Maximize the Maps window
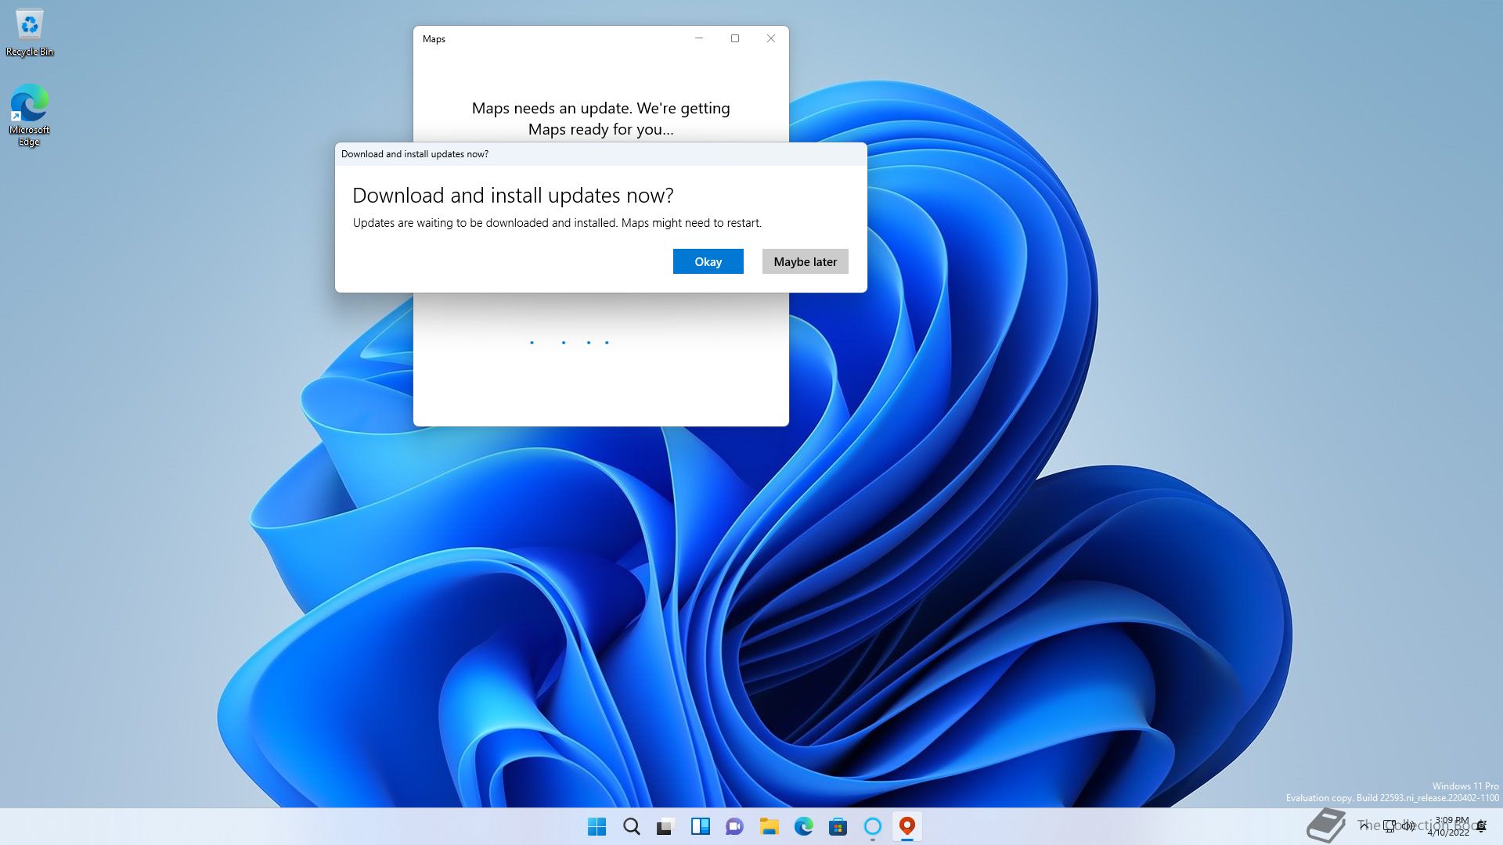The height and width of the screenshot is (845, 1503). [x=734, y=38]
